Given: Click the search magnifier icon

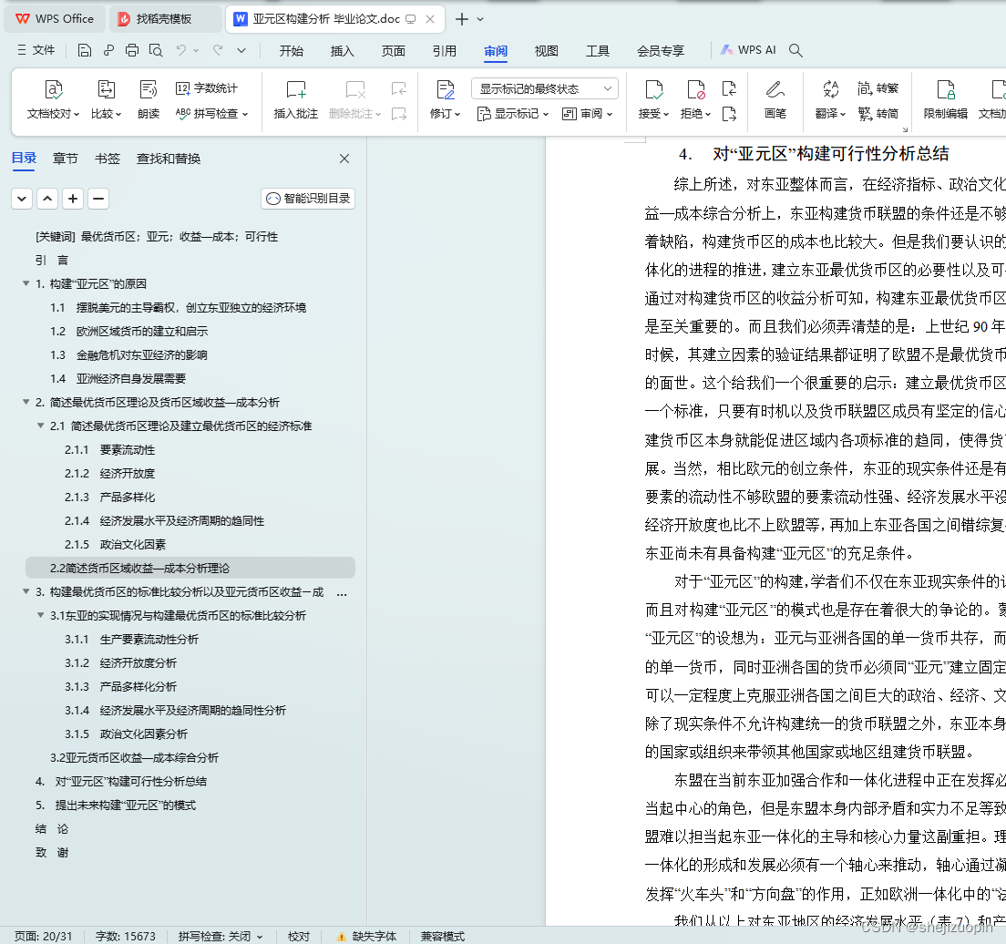Looking at the screenshot, I should pyautogui.click(x=796, y=50).
